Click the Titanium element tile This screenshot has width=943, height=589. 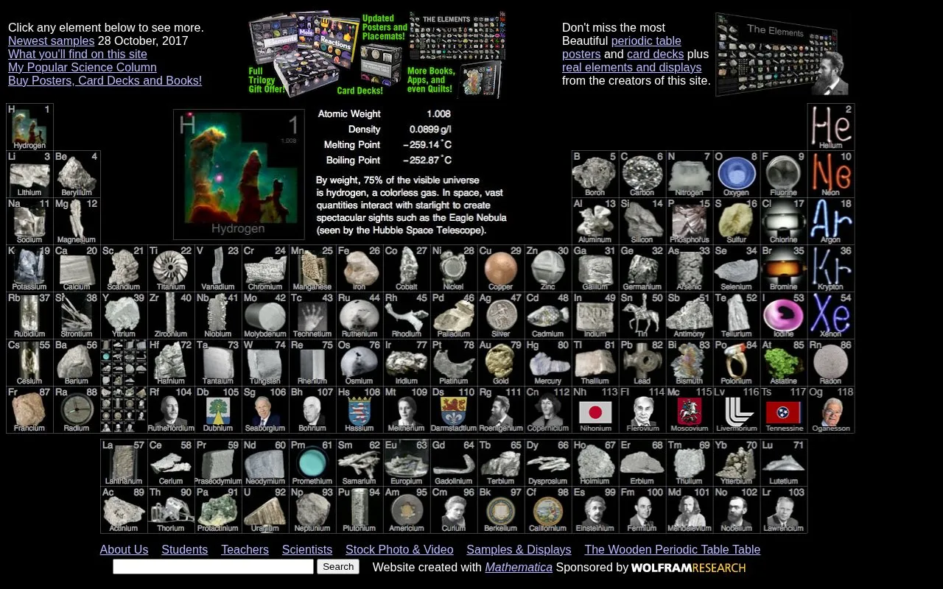click(171, 269)
